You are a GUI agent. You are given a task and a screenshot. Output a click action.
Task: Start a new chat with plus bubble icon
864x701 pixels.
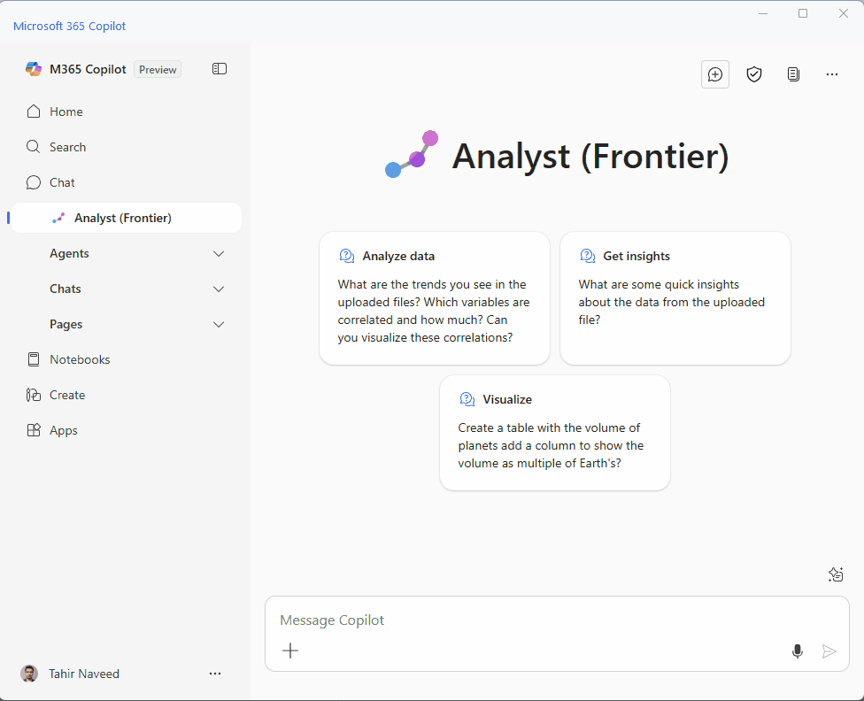[714, 74]
